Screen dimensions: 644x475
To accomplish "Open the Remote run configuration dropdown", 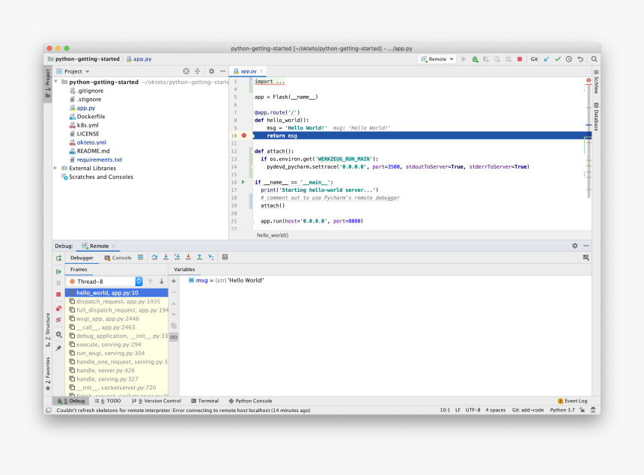I will pyautogui.click(x=438, y=59).
